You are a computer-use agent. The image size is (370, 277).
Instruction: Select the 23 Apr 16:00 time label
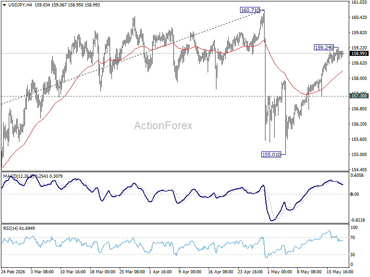click(x=250, y=272)
